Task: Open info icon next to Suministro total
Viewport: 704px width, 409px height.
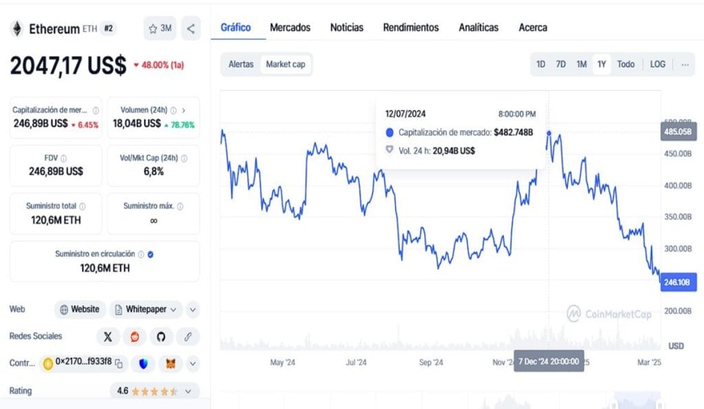Action: click(x=82, y=206)
